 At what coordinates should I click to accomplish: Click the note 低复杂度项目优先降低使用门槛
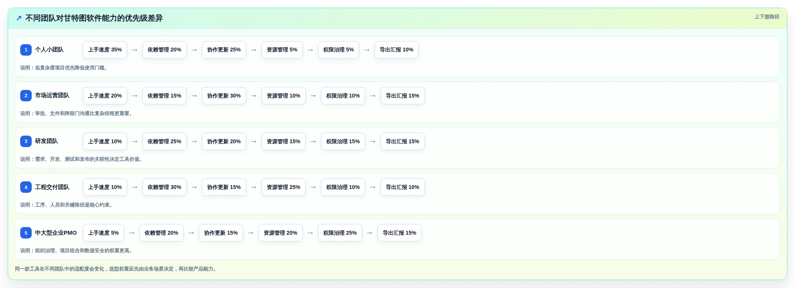click(65, 68)
